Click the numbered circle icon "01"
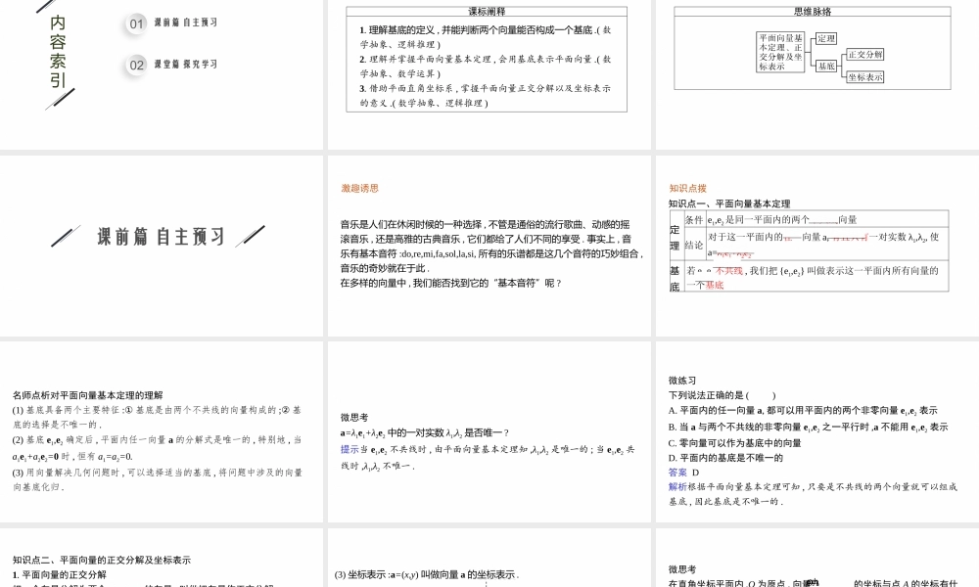This screenshot has height=587, width=979. pos(134,24)
